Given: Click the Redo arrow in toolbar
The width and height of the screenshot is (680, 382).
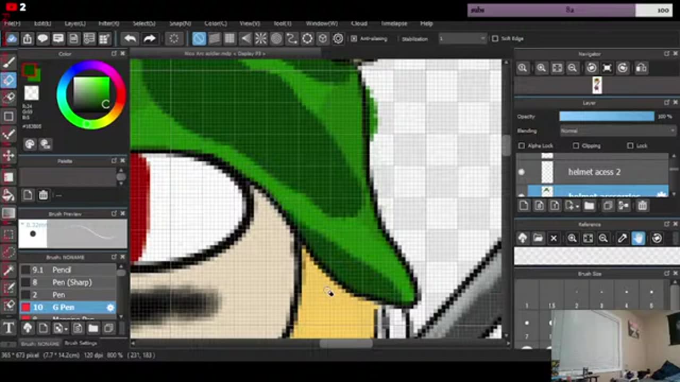Looking at the screenshot, I should (149, 38).
